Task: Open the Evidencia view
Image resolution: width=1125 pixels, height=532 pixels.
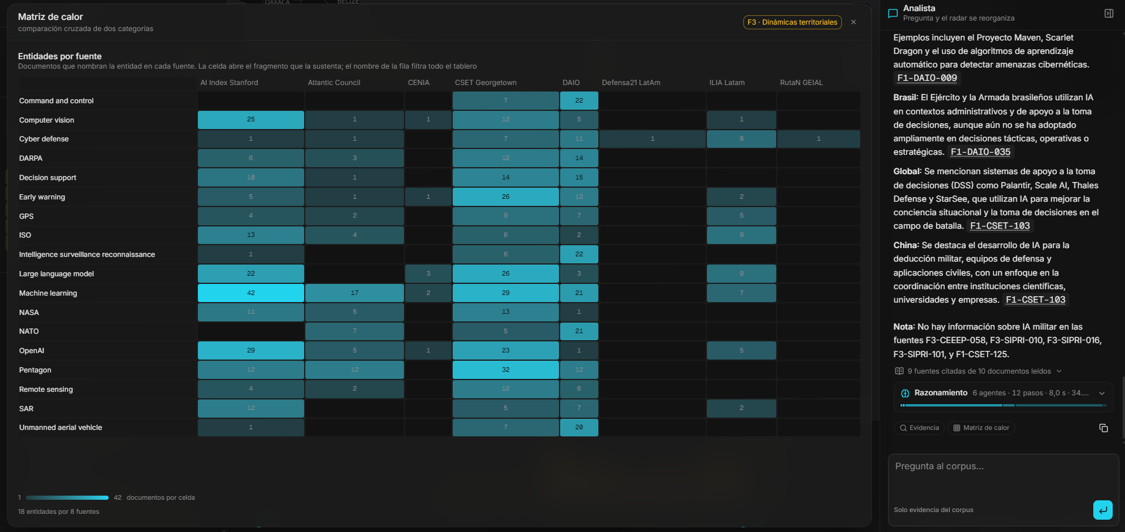Action: pos(919,428)
